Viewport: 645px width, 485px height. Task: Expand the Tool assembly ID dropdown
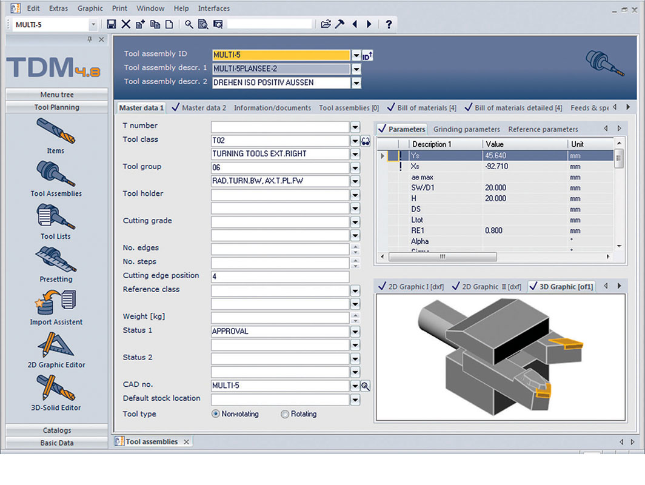[356, 55]
